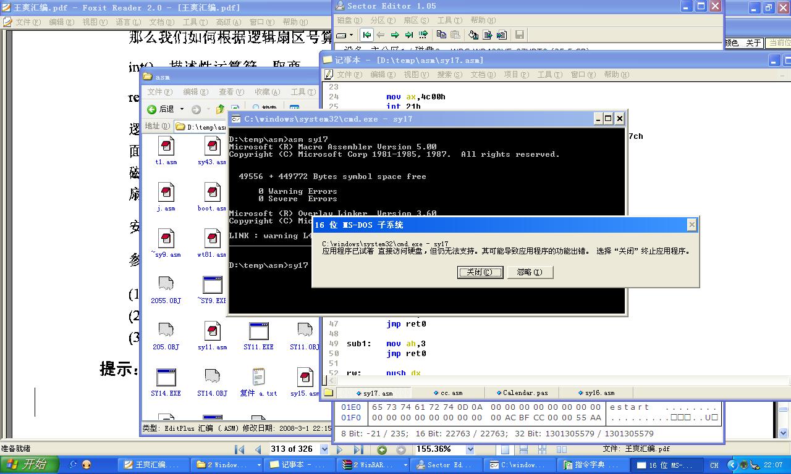Image resolution: width=791 pixels, height=474 pixels.
Task: Go to first sector in Sector Editor toolbar
Action: point(366,35)
